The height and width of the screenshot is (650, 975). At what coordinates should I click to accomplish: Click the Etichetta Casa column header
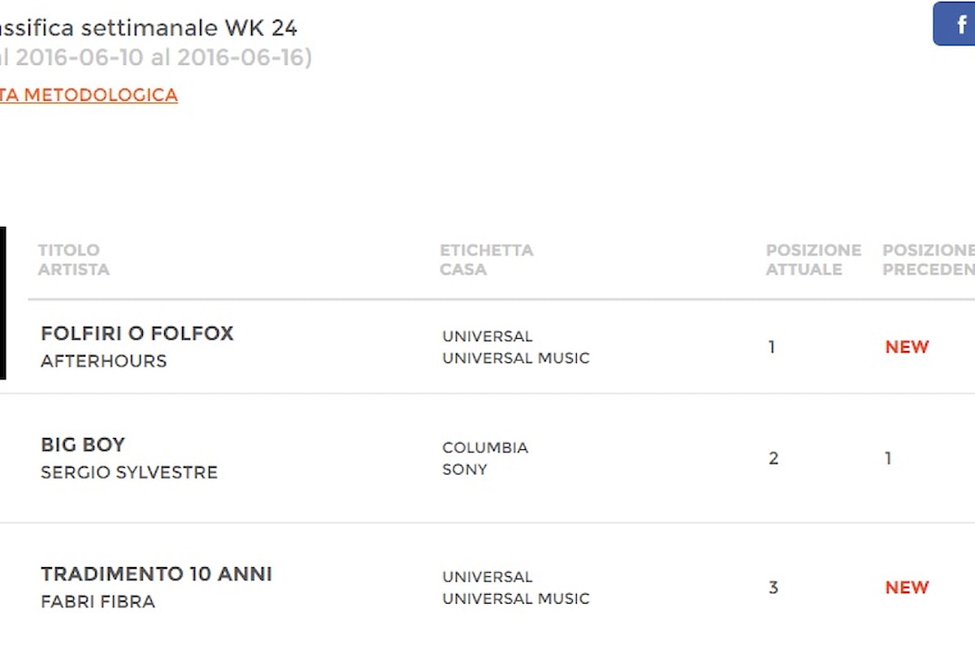[487, 259]
